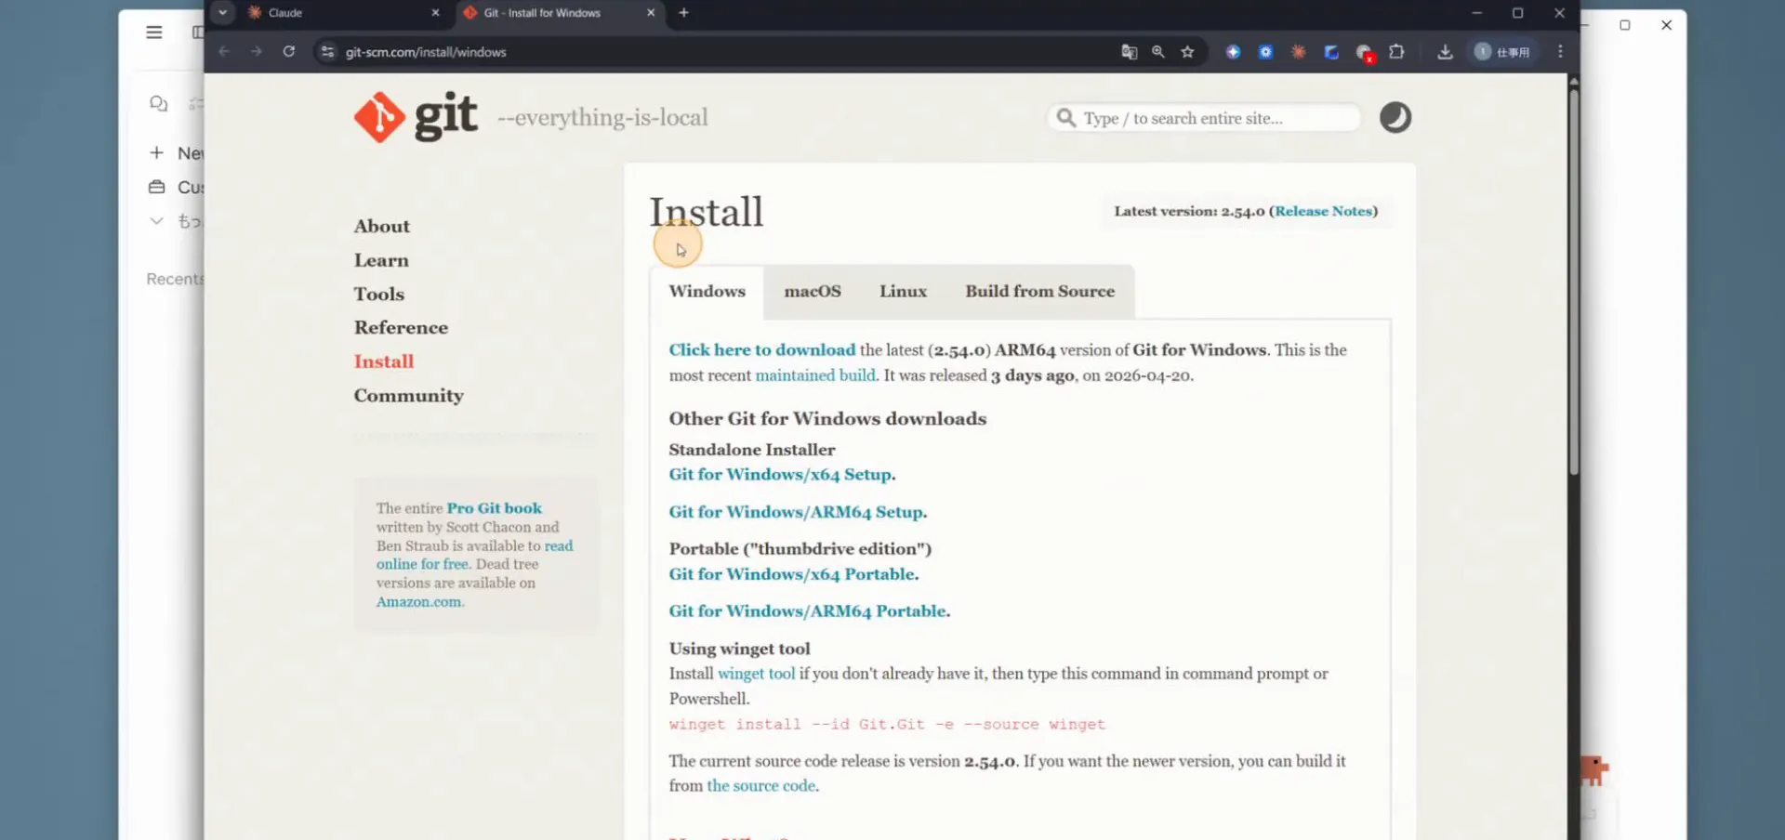Screen dimensions: 1785x840
Task: Close the Git Install for Windows tab
Action: coord(651,13)
